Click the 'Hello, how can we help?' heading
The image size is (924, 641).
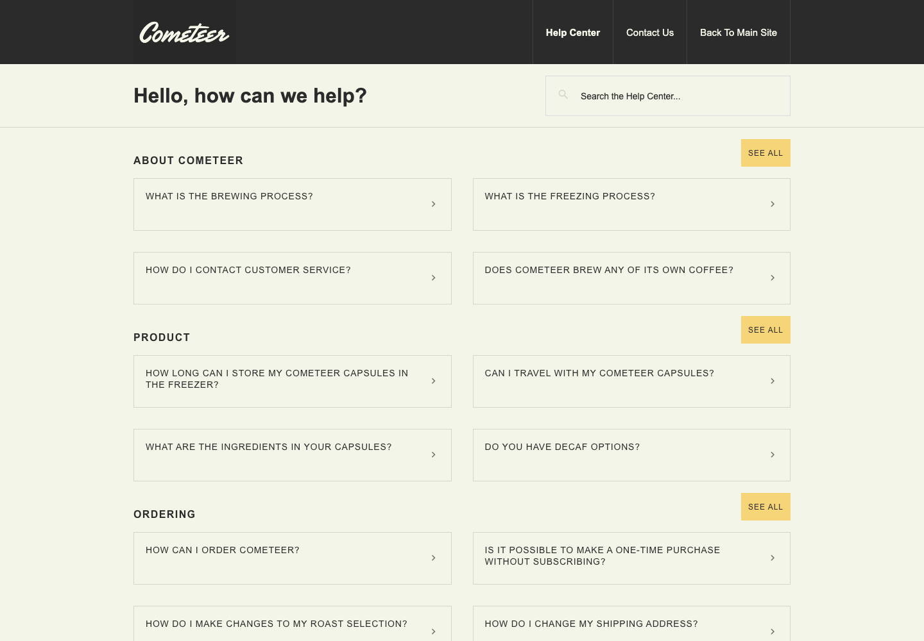tap(250, 96)
